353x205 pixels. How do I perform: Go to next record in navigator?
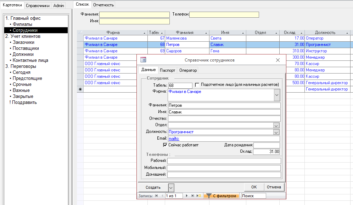click(x=187, y=196)
